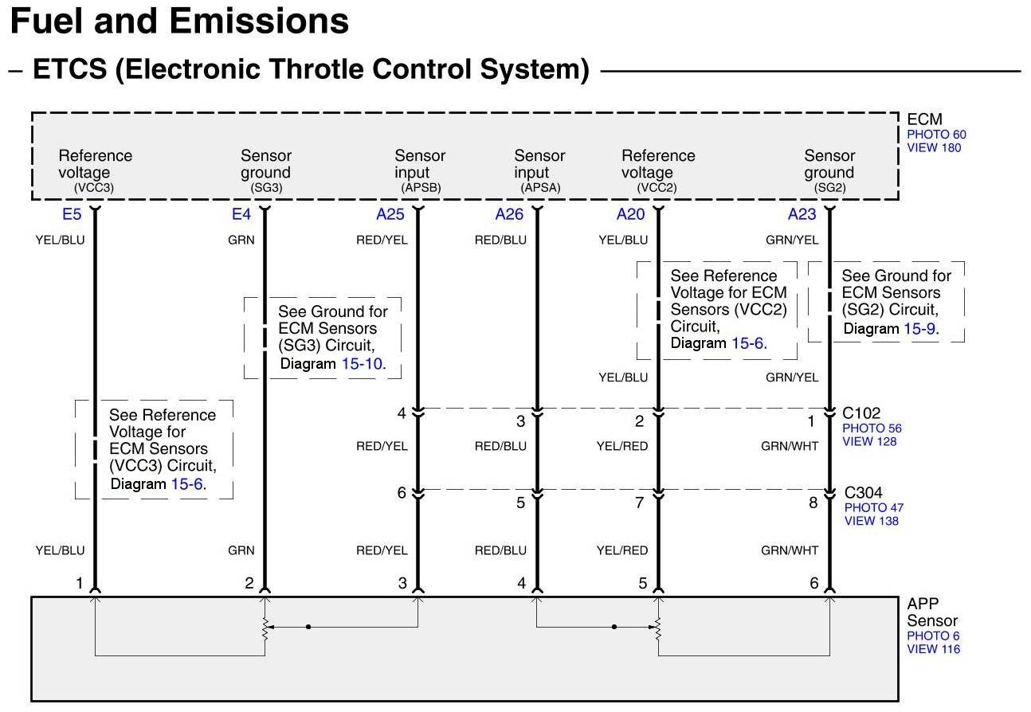Select the A25 terminal link
1031x712 pixels.
(x=390, y=213)
